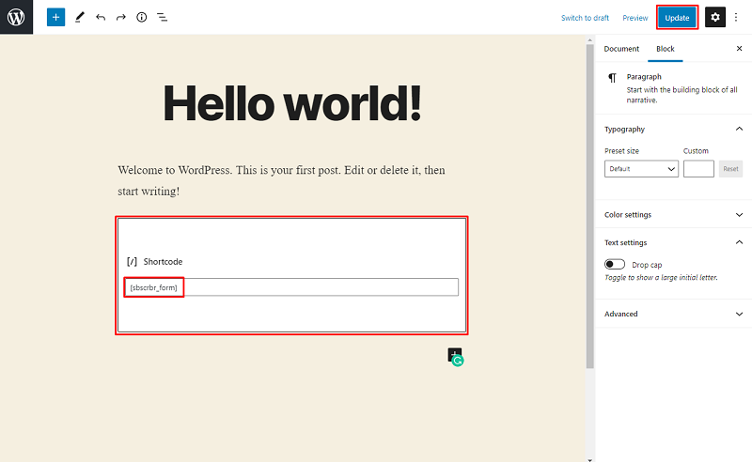
Task: Open the content structure info icon
Action: [x=142, y=17]
